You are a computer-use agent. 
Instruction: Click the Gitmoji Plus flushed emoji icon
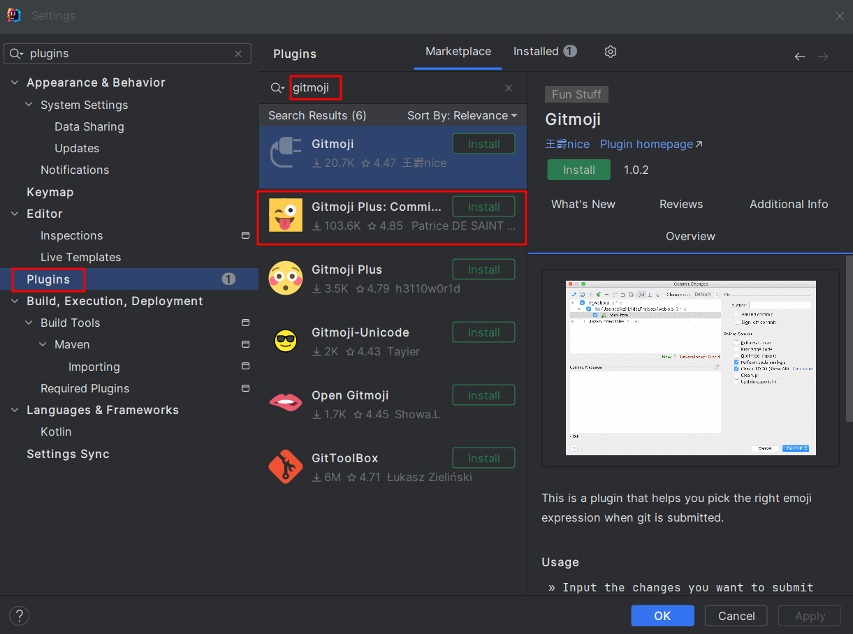(x=286, y=279)
